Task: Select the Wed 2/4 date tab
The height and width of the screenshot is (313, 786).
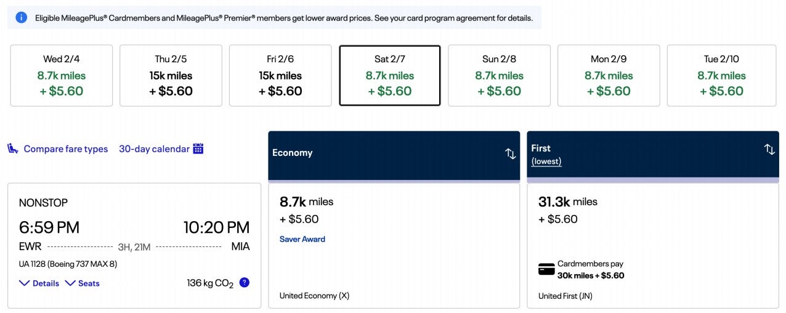Action: pos(62,75)
